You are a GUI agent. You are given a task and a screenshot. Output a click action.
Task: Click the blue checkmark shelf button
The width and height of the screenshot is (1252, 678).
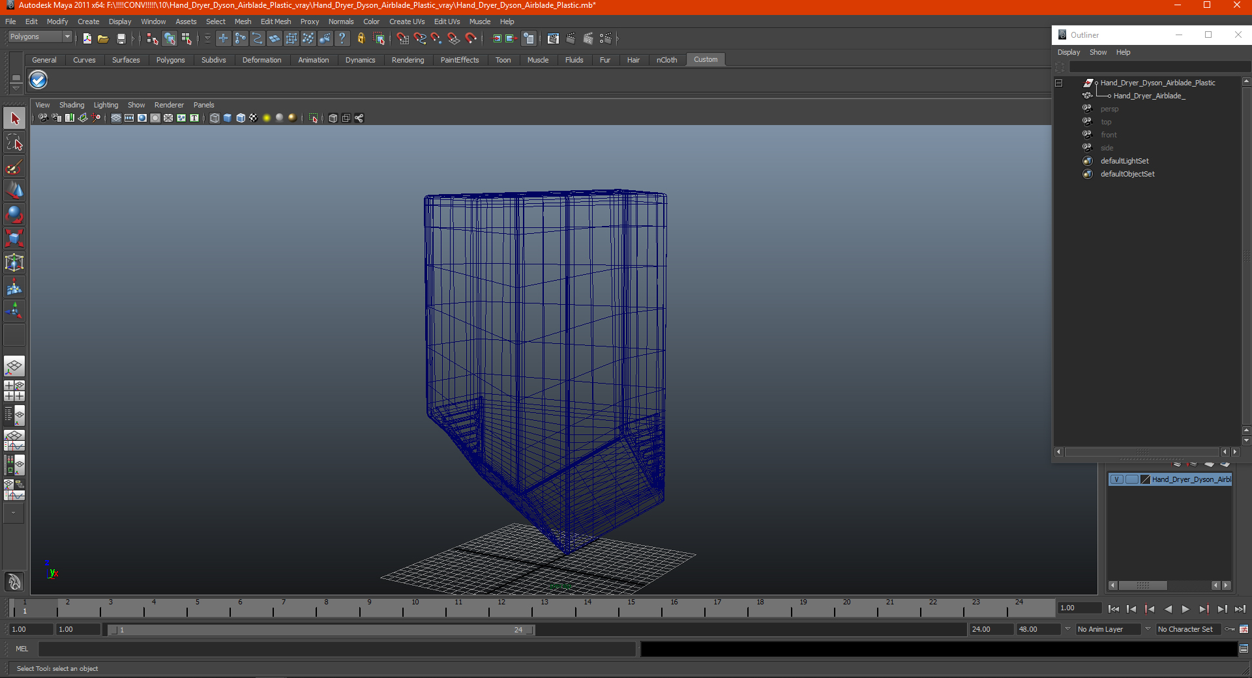pos(38,80)
